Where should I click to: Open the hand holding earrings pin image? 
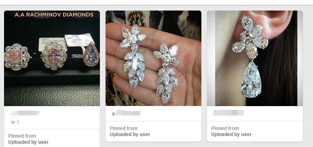click(153, 58)
